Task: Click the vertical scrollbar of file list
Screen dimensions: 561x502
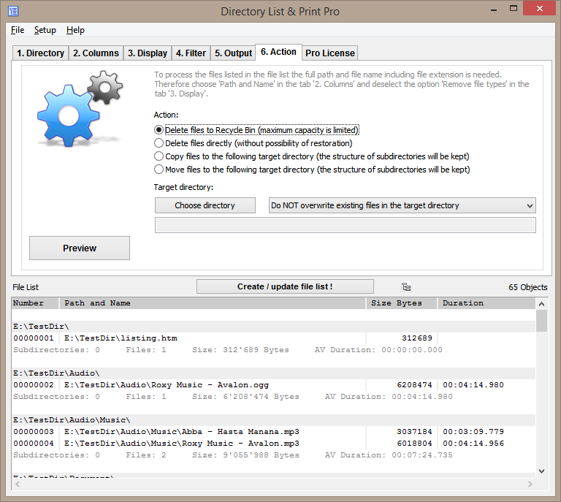Action: pos(541,395)
